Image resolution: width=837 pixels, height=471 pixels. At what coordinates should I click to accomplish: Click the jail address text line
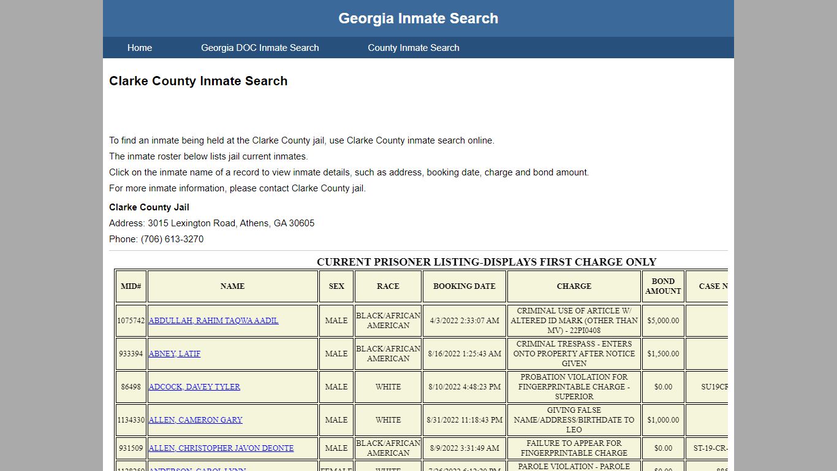click(212, 223)
